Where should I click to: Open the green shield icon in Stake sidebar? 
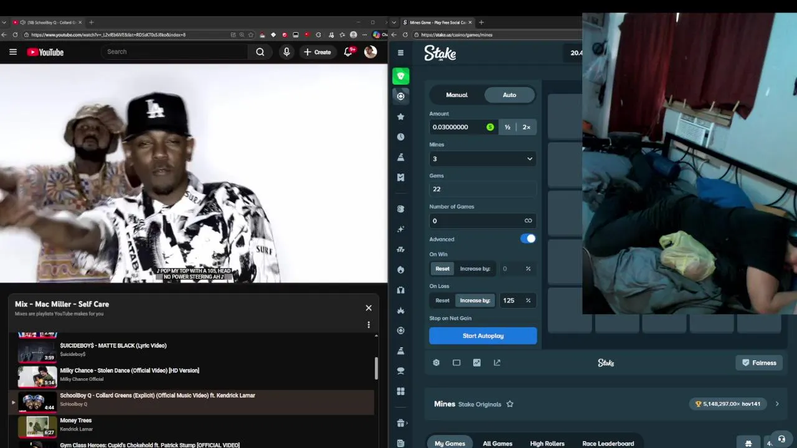400,76
